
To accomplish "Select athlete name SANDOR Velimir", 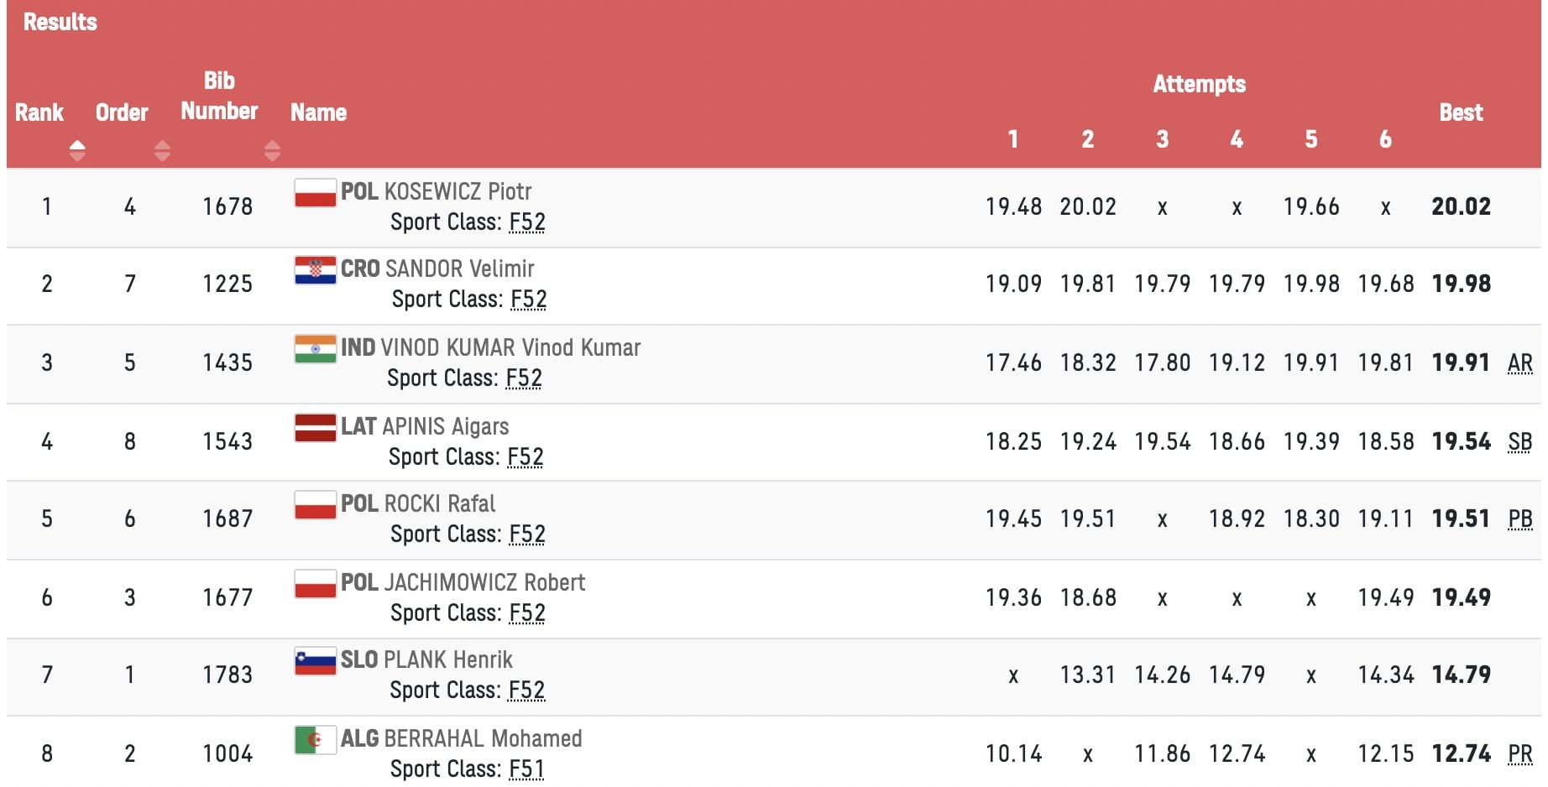I will (458, 269).
